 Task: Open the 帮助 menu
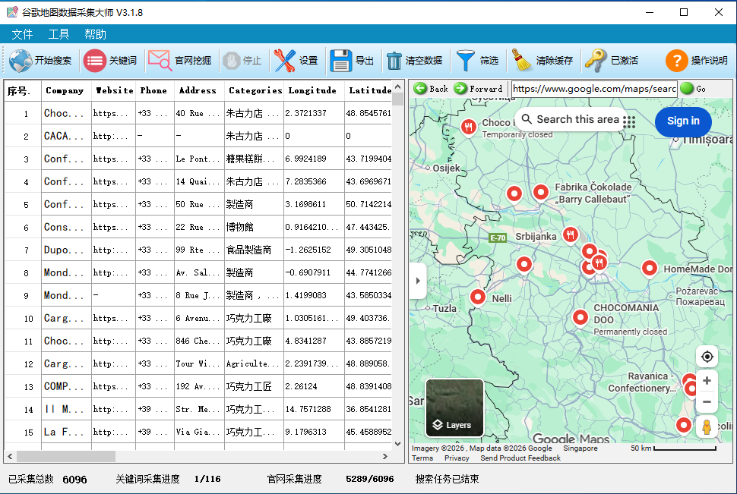[x=95, y=34]
